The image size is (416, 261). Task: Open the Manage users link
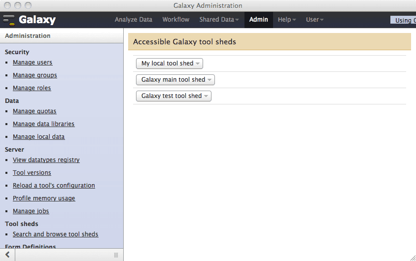tap(33, 63)
